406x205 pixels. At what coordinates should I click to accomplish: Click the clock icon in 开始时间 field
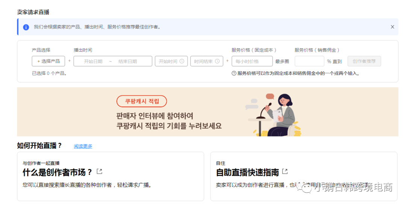click(182, 61)
